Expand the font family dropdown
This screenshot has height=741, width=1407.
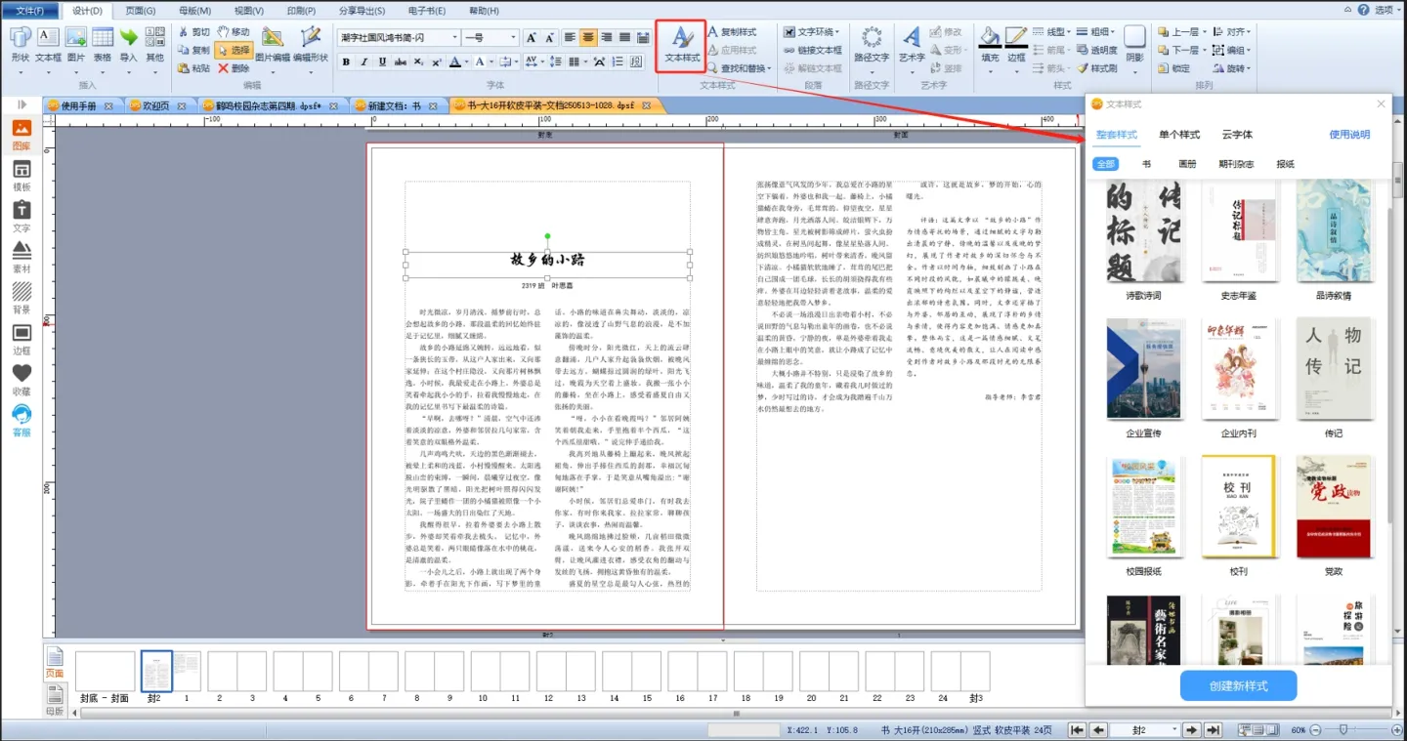tap(454, 38)
